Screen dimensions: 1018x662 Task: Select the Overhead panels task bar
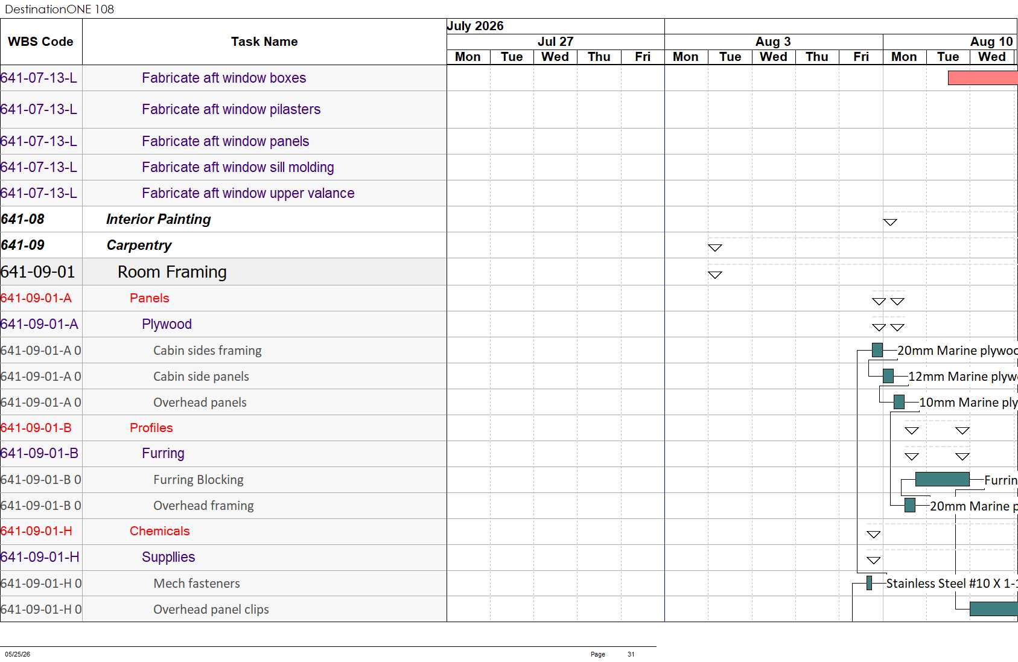[x=899, y=402]
